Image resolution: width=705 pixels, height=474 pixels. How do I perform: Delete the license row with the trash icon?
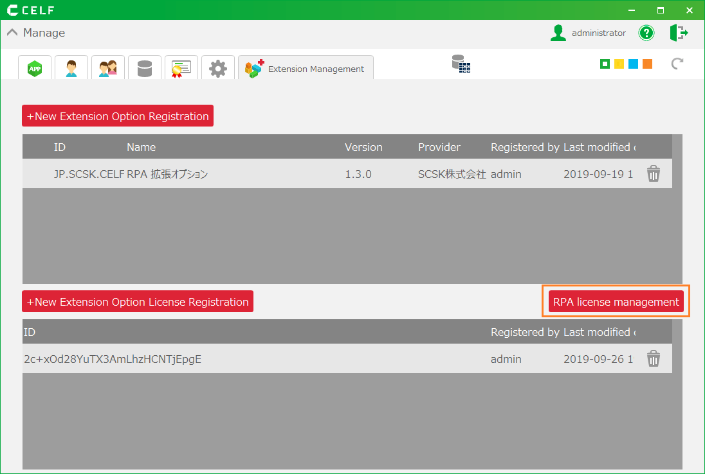pos(654,359)
